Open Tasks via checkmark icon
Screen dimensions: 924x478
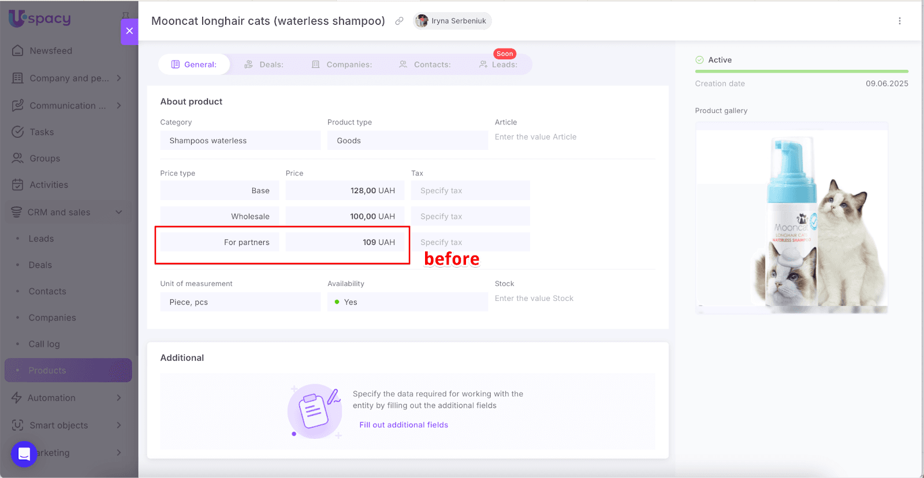point(18,132)
